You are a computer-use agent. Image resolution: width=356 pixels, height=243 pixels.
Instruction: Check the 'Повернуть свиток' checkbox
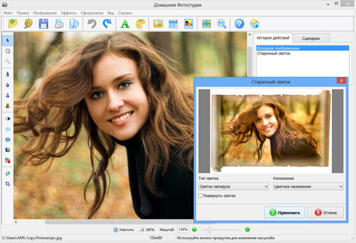(200, 195)
